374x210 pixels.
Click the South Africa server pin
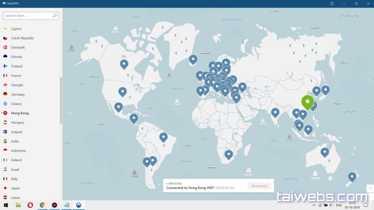pyautogui.click(x=229, y=154)
